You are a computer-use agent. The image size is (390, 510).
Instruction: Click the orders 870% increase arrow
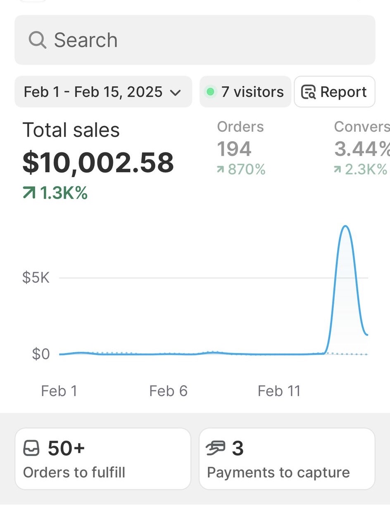click(221, 170)
